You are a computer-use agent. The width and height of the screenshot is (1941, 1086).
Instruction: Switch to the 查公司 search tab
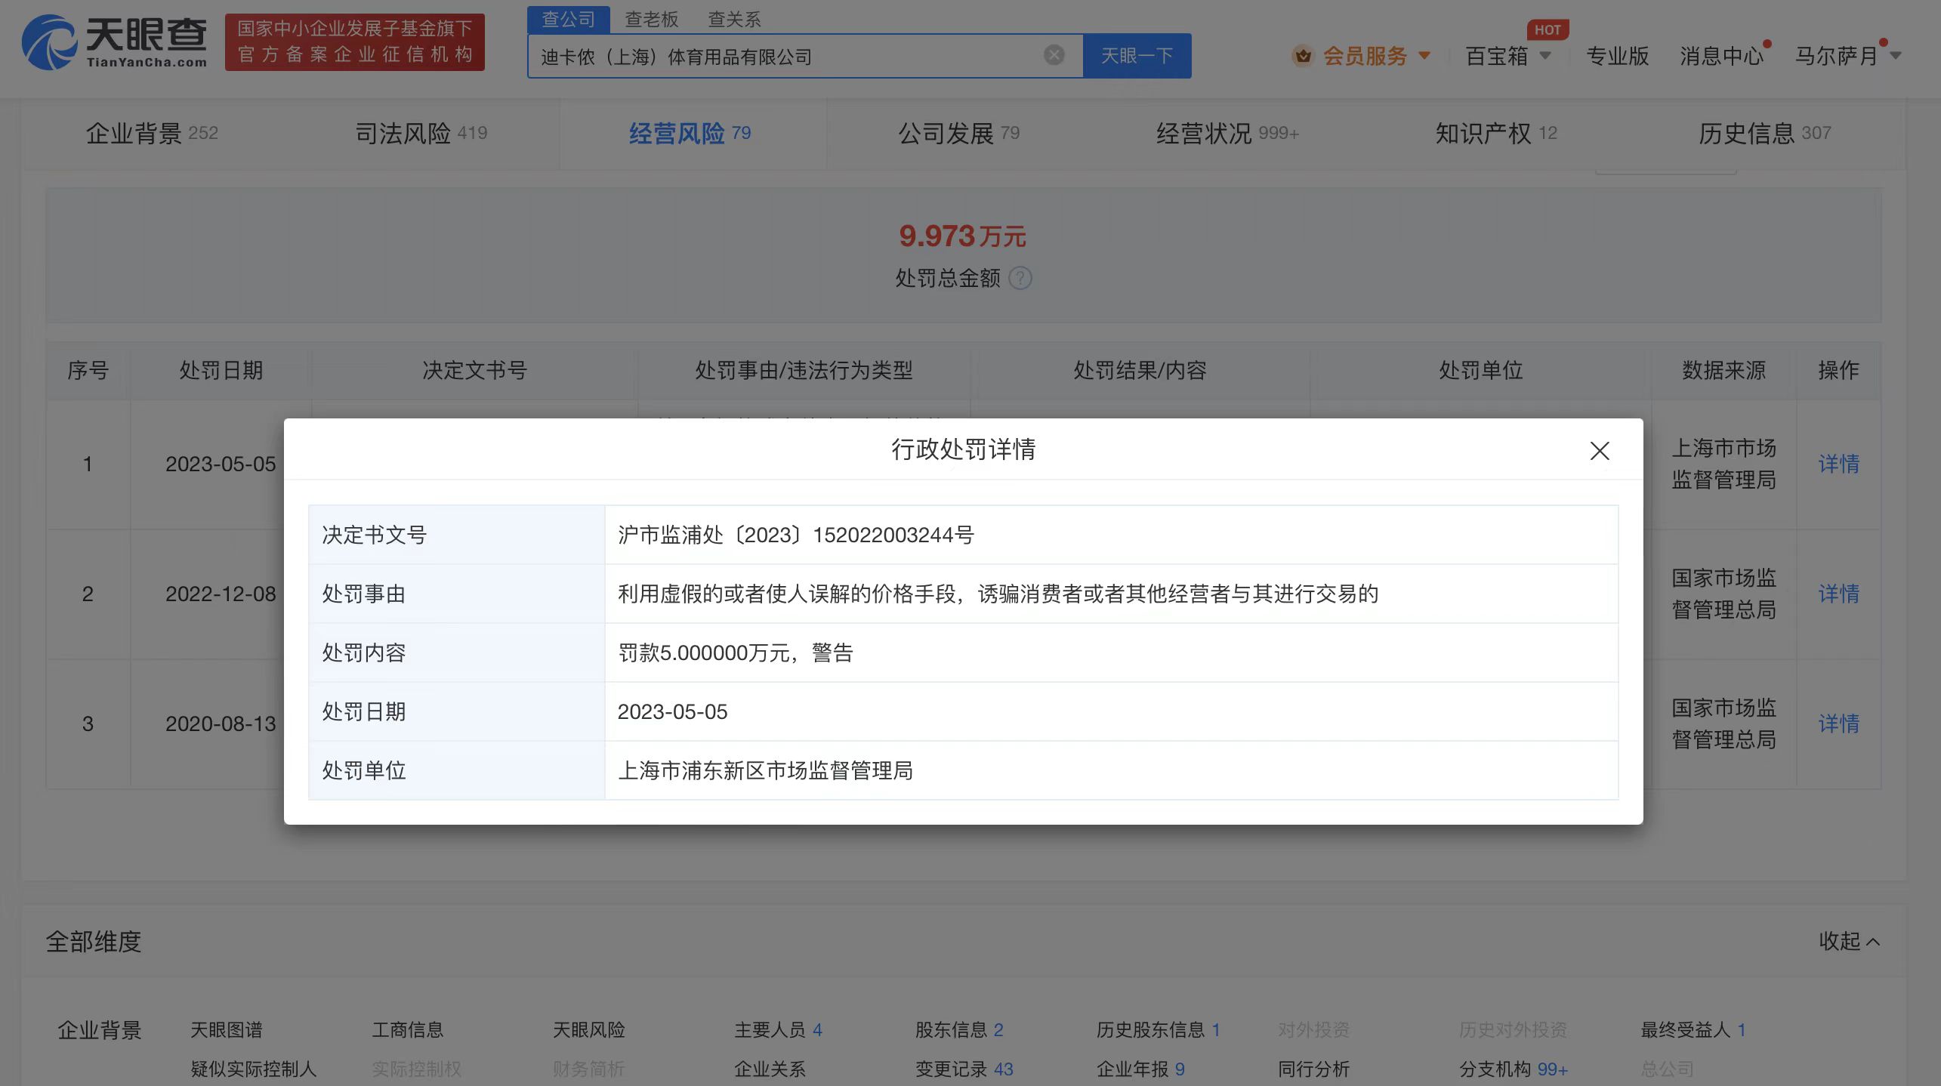click(x=568, y=19)
